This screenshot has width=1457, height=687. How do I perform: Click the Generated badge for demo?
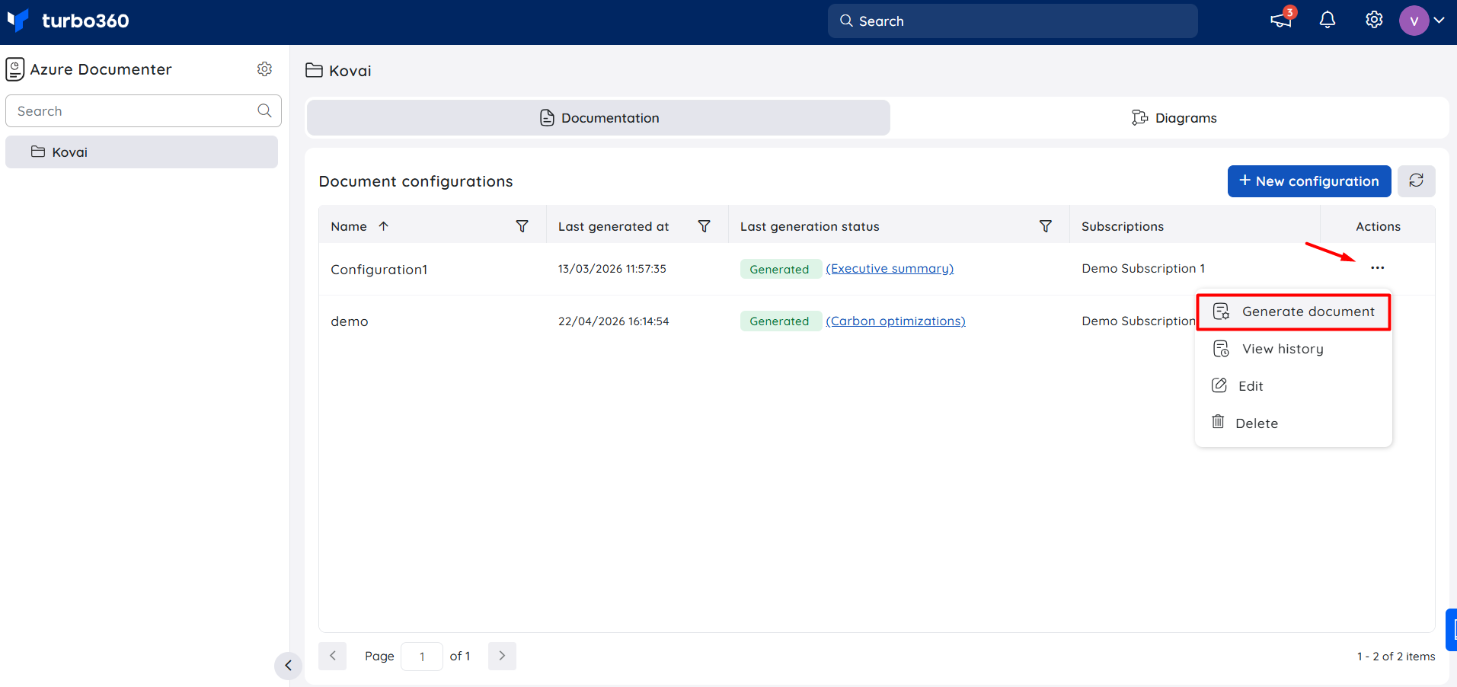pyautogui.click(x=780, y=321)
